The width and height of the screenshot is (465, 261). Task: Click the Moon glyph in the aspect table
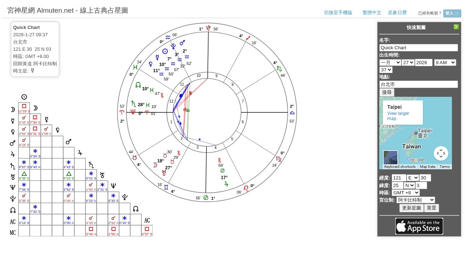pos(35,108)
